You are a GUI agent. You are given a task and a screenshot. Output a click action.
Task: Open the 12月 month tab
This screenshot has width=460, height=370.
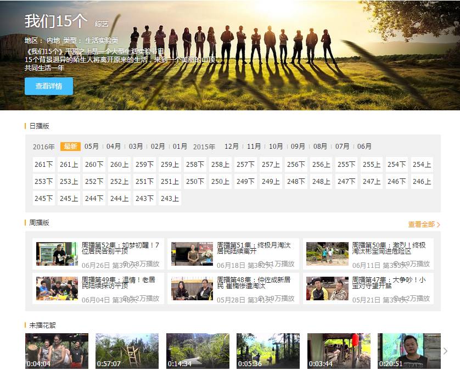231,147
